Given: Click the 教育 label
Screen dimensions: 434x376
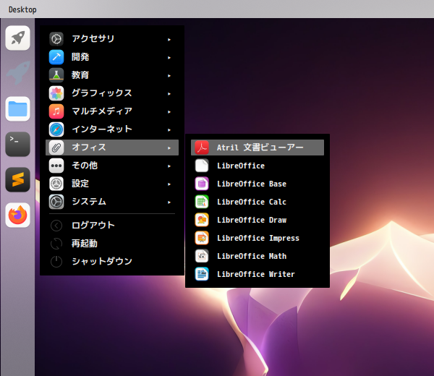Looking at the screenshot, I should click(80, 75).
